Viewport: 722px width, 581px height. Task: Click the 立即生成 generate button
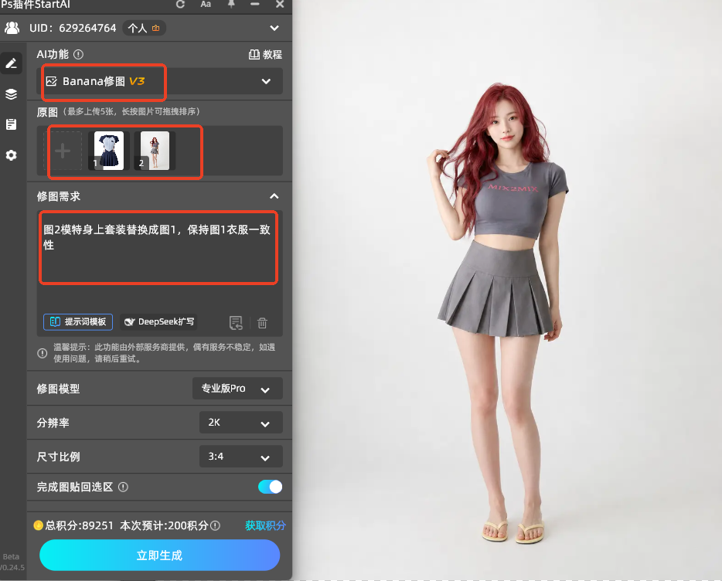coord(160,556)
